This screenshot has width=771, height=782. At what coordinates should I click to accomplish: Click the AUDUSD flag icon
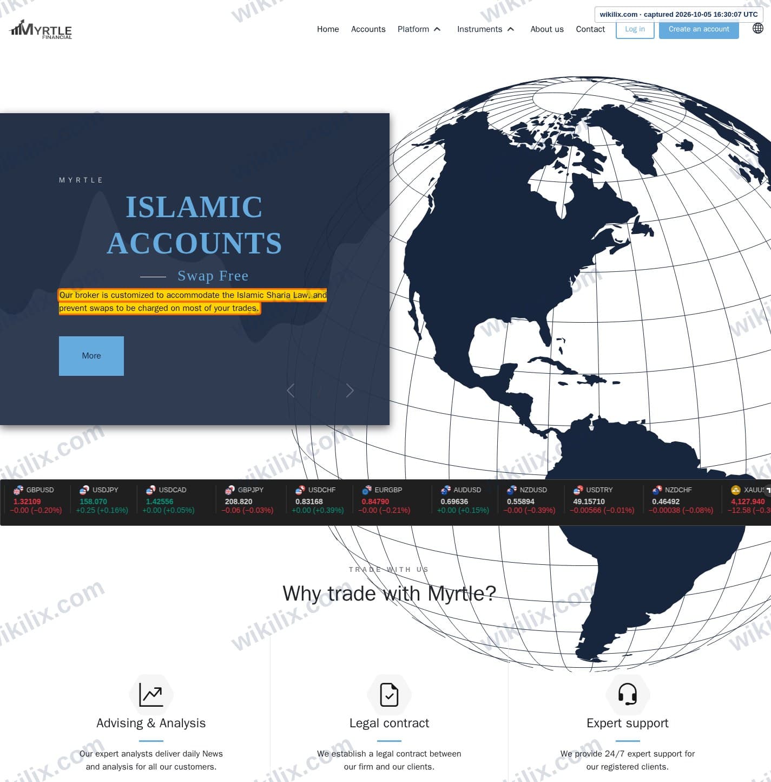(445, 490)
